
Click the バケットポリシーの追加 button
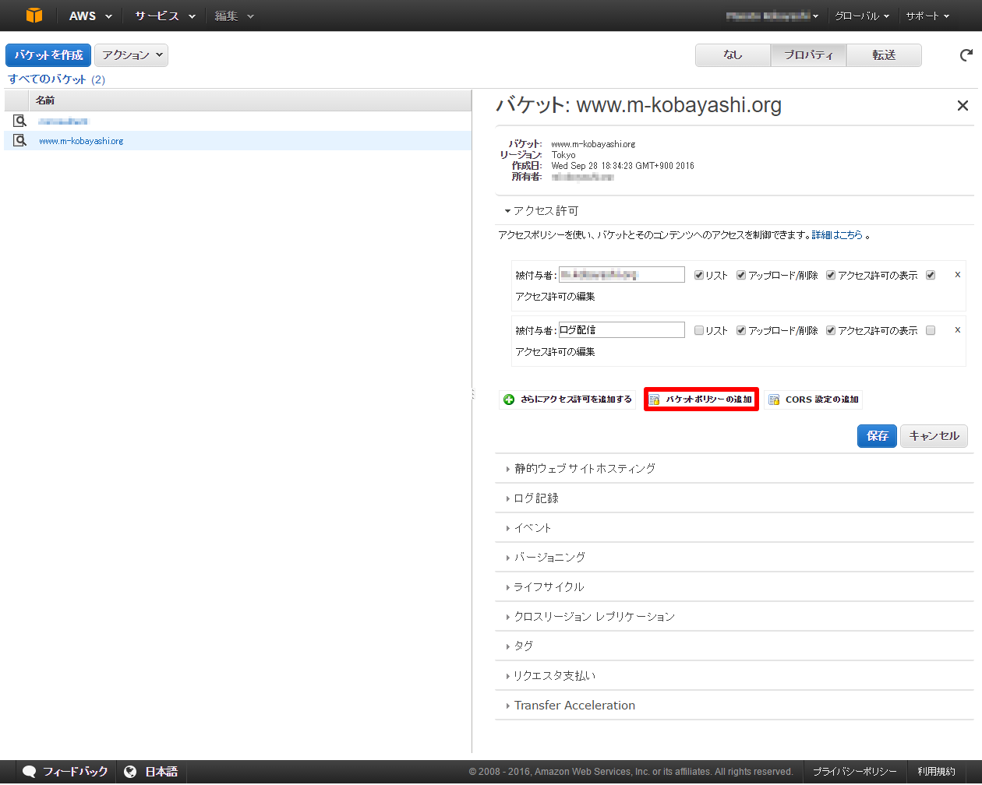pyautogui.click(x=701, y=400)
